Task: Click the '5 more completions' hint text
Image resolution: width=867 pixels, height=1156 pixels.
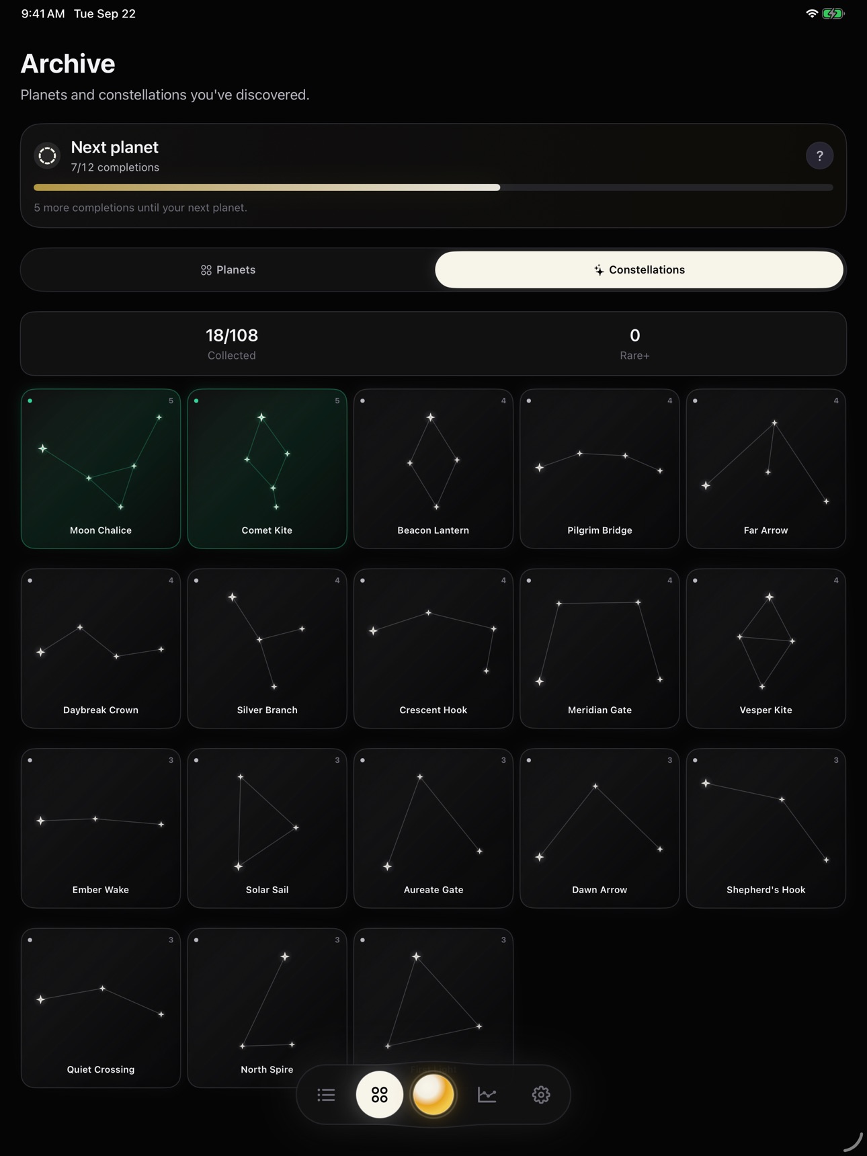Action: pos(140,208)
